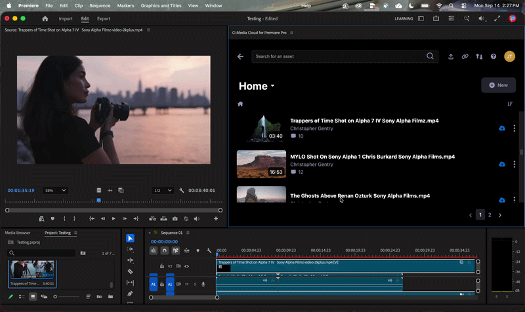The height and width of the screenshot is (312, 525).
Task: Toggle V2 track lock
Action: [161, 266]
